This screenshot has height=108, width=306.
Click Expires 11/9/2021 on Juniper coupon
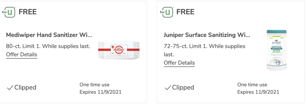pyautogui.click(x=258, y=92)
